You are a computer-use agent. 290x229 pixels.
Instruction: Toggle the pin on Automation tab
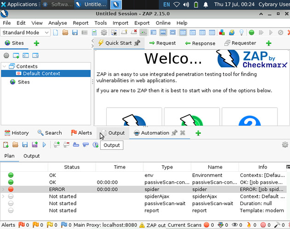pyautogui.click(x=174, y=133)
